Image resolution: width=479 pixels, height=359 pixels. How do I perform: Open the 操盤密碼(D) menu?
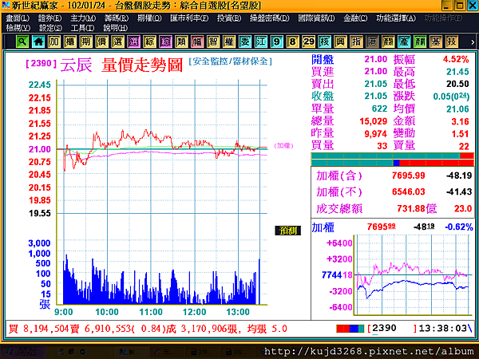(x=270, y=18)
